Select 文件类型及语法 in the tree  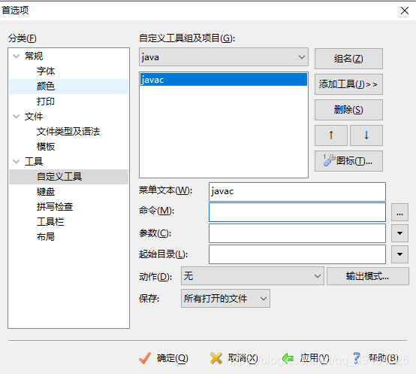68,131
